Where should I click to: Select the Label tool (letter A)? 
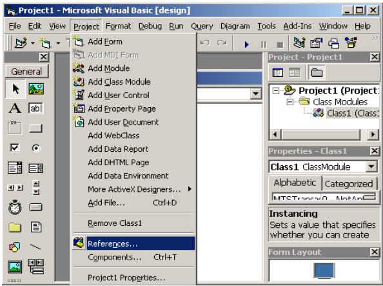pos(15,108)
